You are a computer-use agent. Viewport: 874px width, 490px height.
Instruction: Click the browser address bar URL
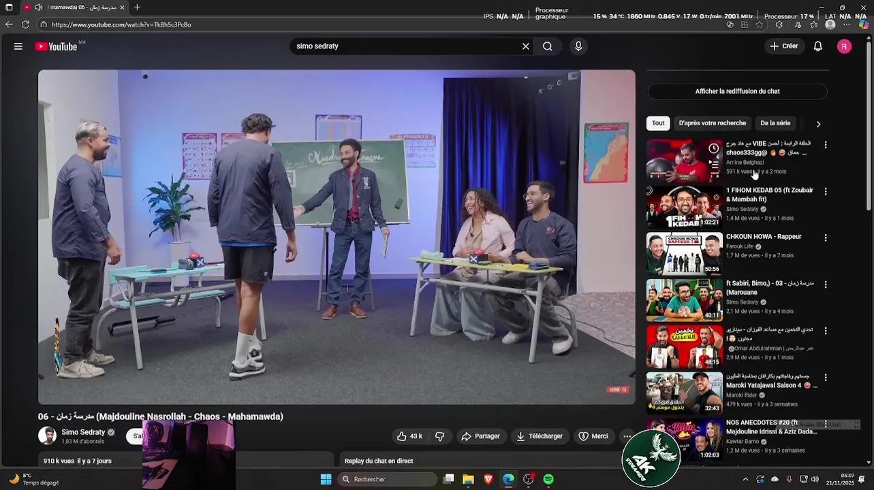click(121, 24)
